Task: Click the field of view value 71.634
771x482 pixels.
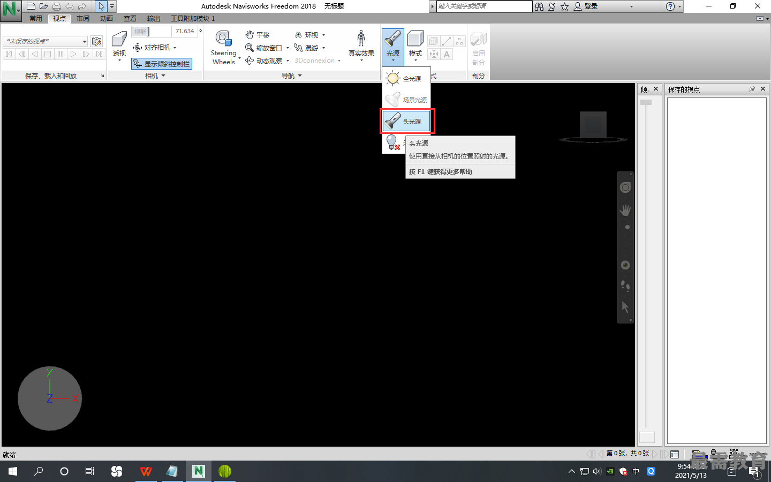Action: [x=185, y=32]
